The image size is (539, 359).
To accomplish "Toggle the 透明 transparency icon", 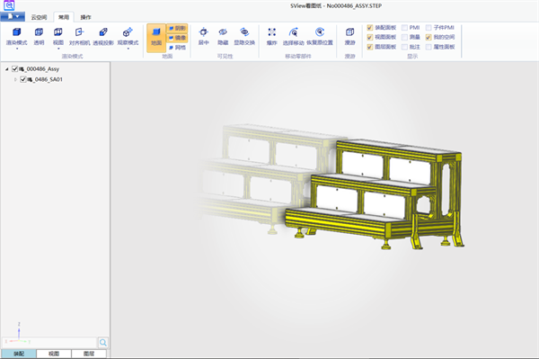I will tap(39, 32).
